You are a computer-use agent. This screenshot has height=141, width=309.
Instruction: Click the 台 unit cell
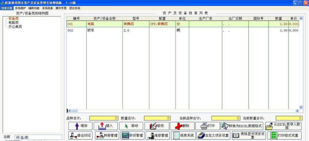182,24
